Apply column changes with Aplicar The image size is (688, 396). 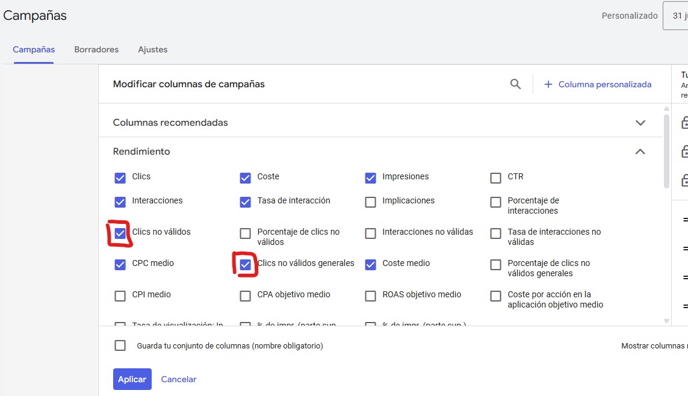(x=132, y=379)
